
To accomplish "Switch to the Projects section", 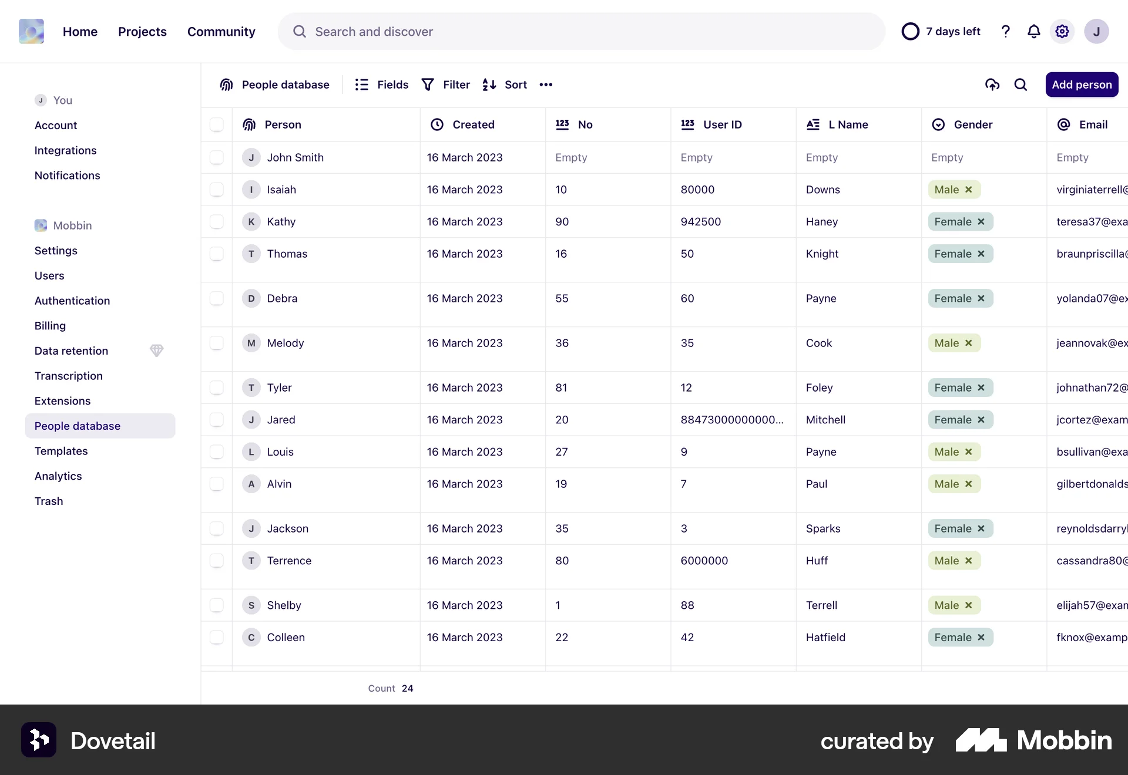I will point(142,32).
